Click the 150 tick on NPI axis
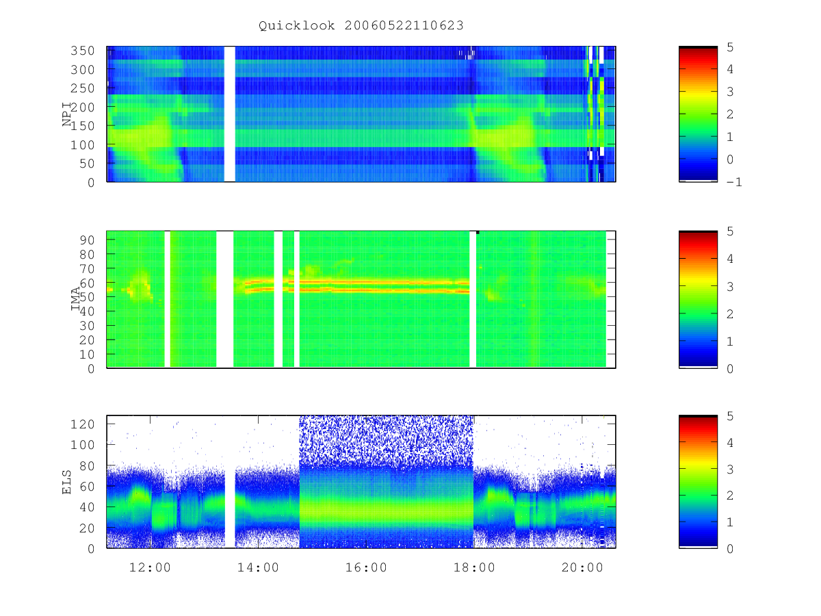821x616 pixels. (x=83, y=127)
